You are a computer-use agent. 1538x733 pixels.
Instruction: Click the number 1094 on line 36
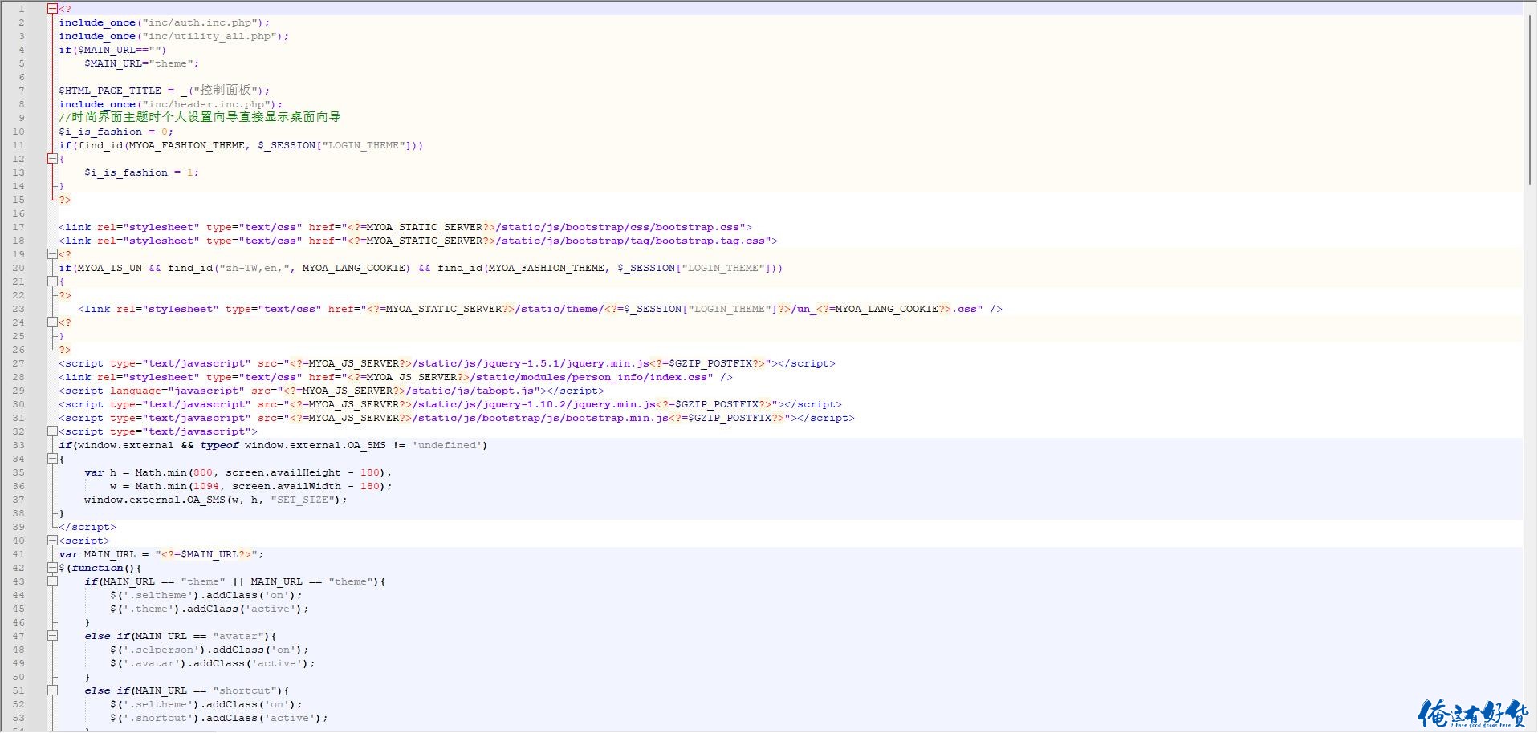point(206,486)
